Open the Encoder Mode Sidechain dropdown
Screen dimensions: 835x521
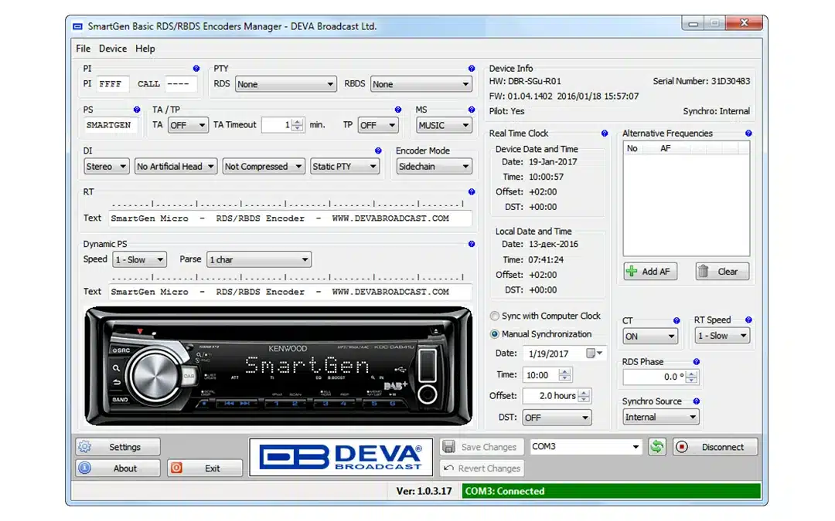[x=434, y=167]
